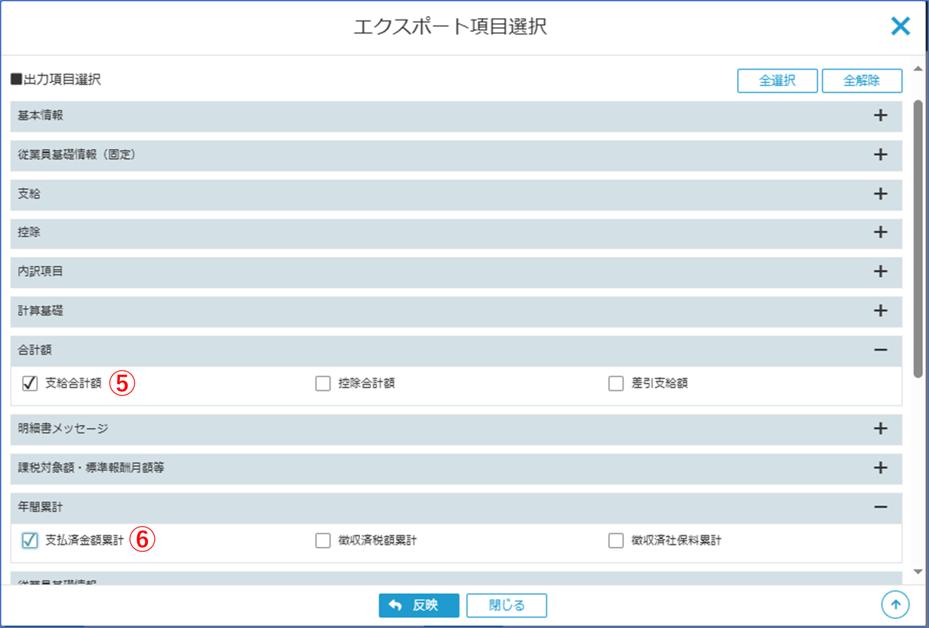Viewport: 929px width, 628px height.
Task: Tick the 徴収済税額累計 checkbox
Action: (323, 540)
